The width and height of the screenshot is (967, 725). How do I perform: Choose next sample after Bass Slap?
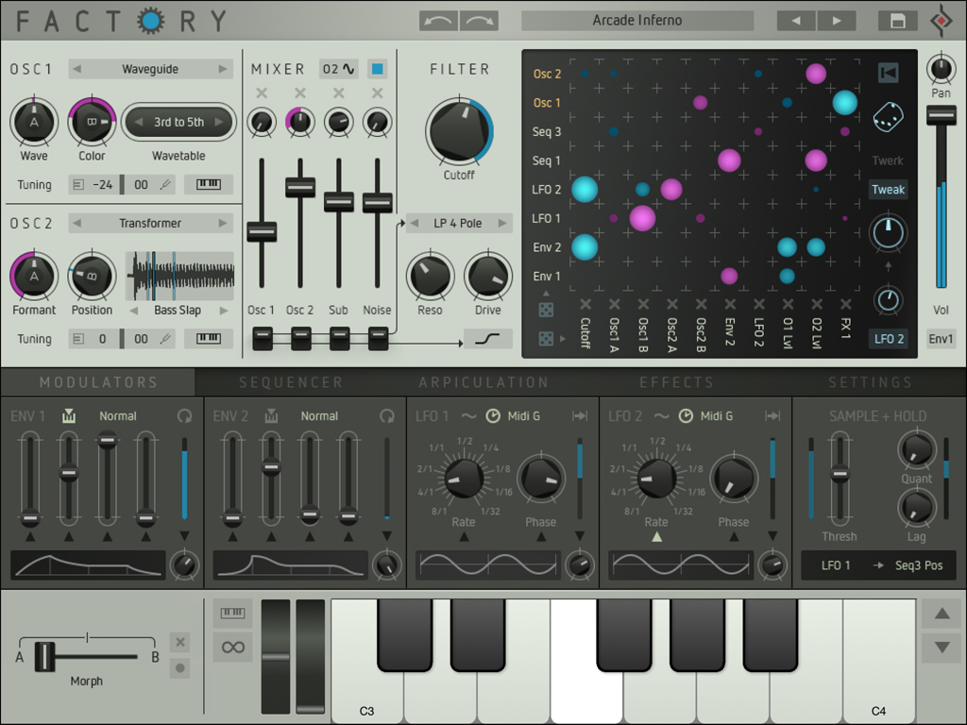pos(224,310)
